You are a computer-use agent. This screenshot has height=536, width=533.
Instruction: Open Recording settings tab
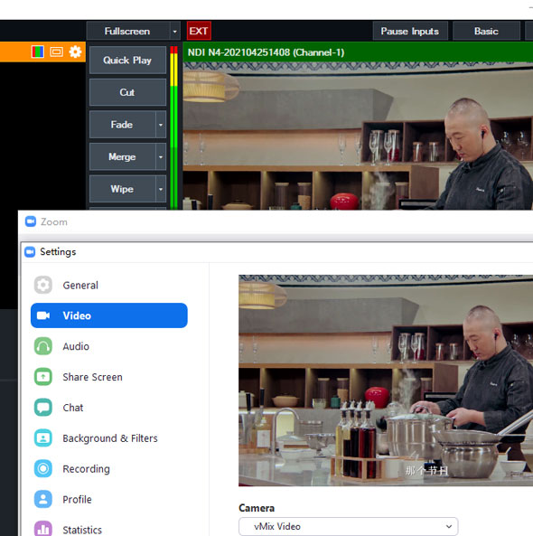coord(109,468)
